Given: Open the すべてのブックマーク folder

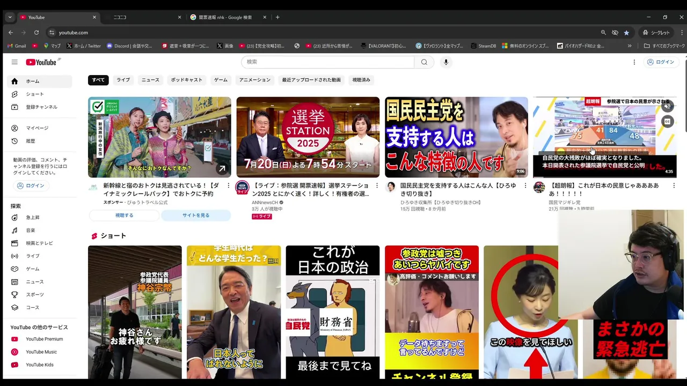Looking at the screenshot, I should pyautogui.click(x=664, y=46).
